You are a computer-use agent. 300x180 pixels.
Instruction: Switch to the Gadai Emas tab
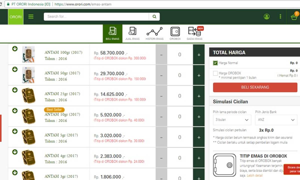pos(194,34)
